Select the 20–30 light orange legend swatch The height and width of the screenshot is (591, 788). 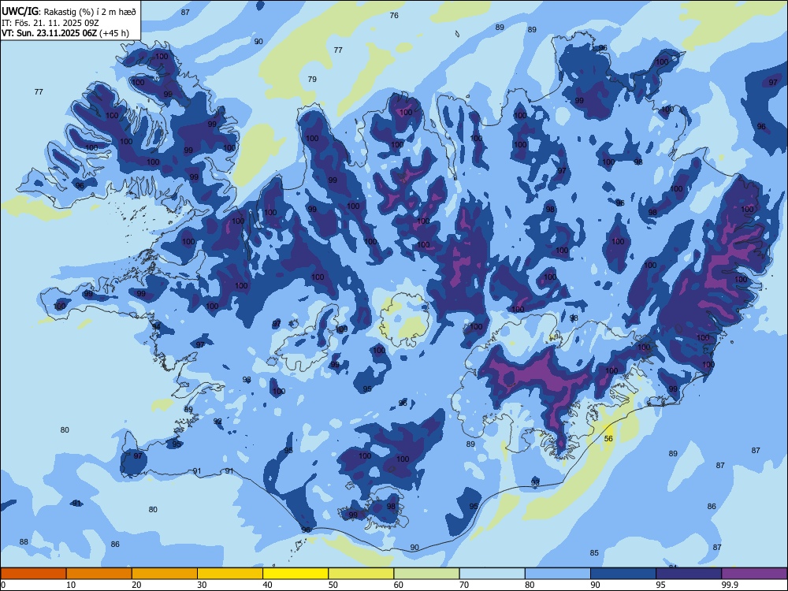165,574
